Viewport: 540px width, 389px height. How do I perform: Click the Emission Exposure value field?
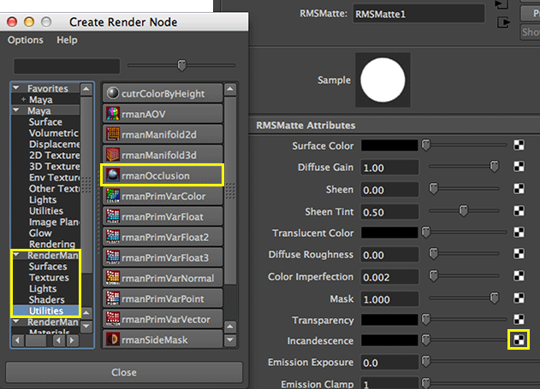389,362
